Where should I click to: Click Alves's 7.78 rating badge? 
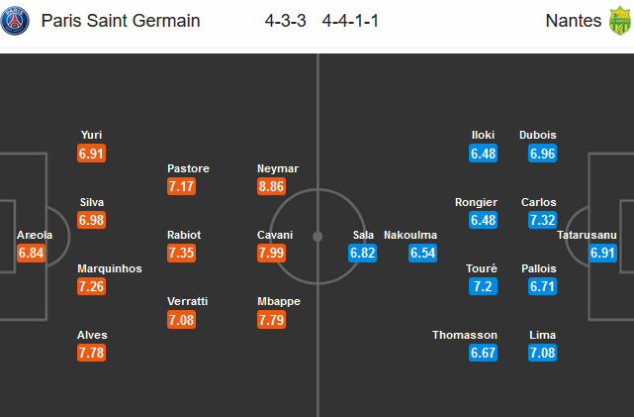click(91, 353)
